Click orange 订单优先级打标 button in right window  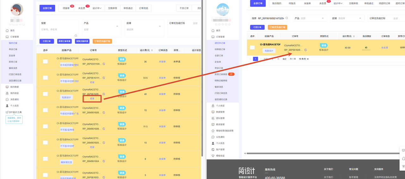(277, 27)
